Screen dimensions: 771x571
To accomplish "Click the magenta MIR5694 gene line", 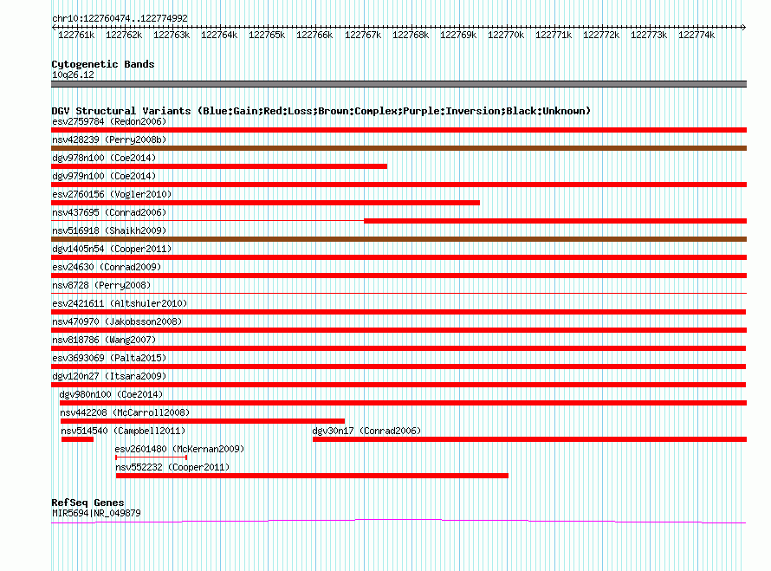I will coord(398,521).
